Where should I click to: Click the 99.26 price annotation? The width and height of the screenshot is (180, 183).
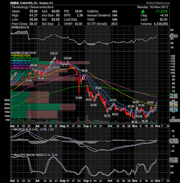84,70
